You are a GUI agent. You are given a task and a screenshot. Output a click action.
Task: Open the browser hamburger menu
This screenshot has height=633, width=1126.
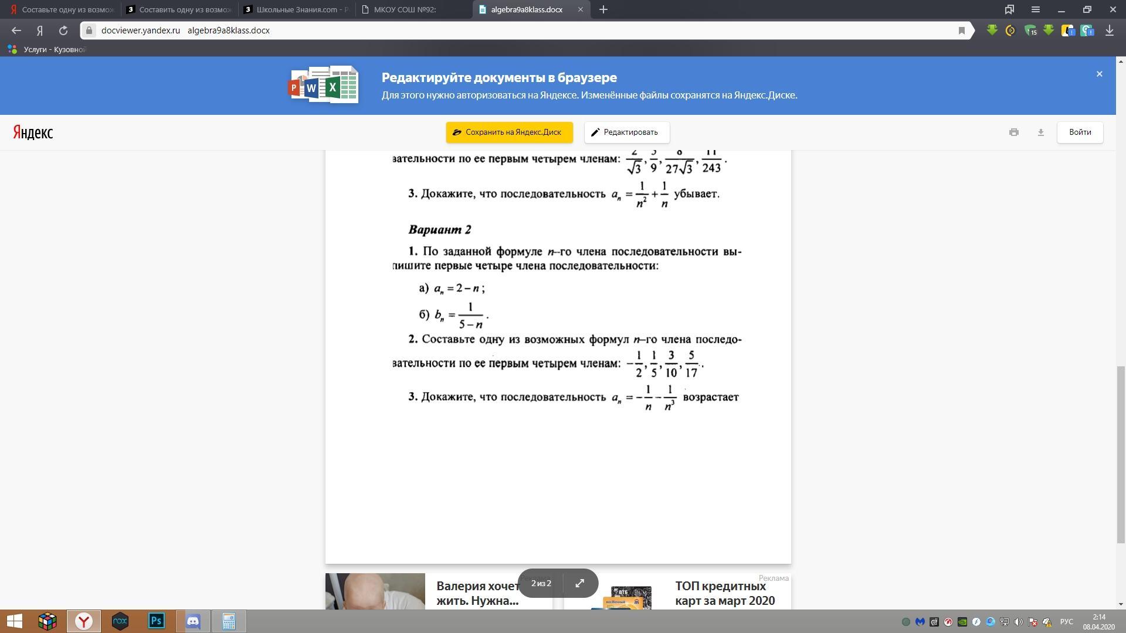[x=1035, y=9]
